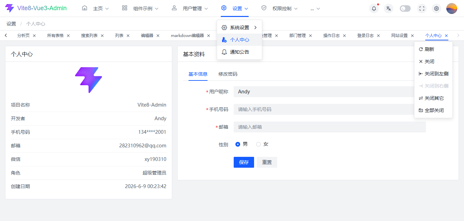Switch to the 网站设置 tab
Screen dimensions: 464x221
point(399,36)
